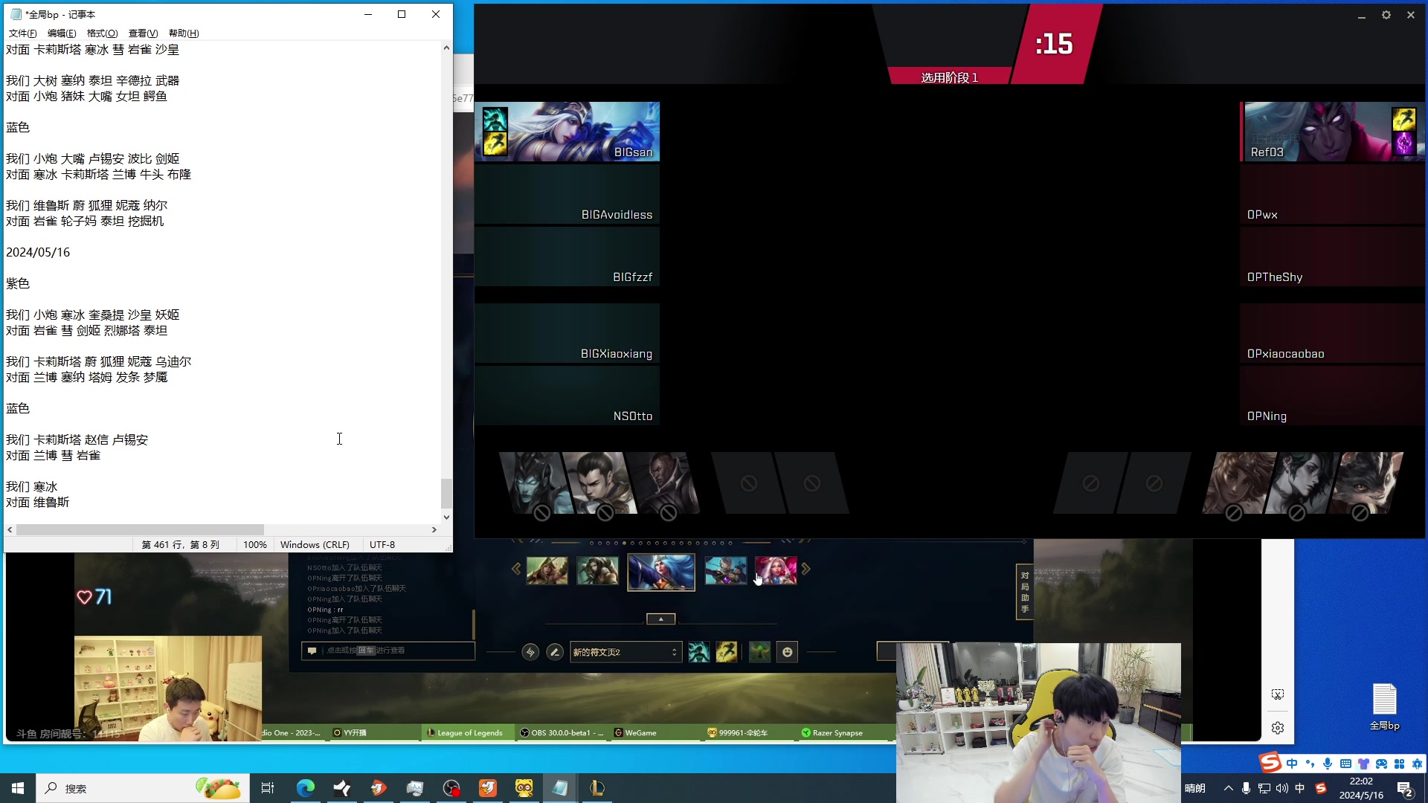Open Windows Start menu
This screenshot has width=1428, height=803.
(x=18, y=788)
